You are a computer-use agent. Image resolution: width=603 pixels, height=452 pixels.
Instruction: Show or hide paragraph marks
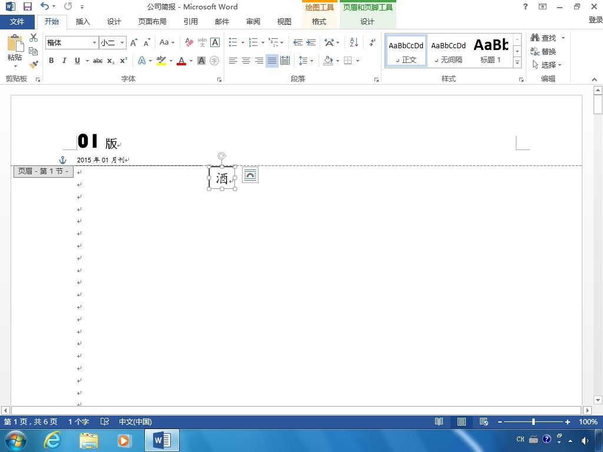(x=372, y=42)
